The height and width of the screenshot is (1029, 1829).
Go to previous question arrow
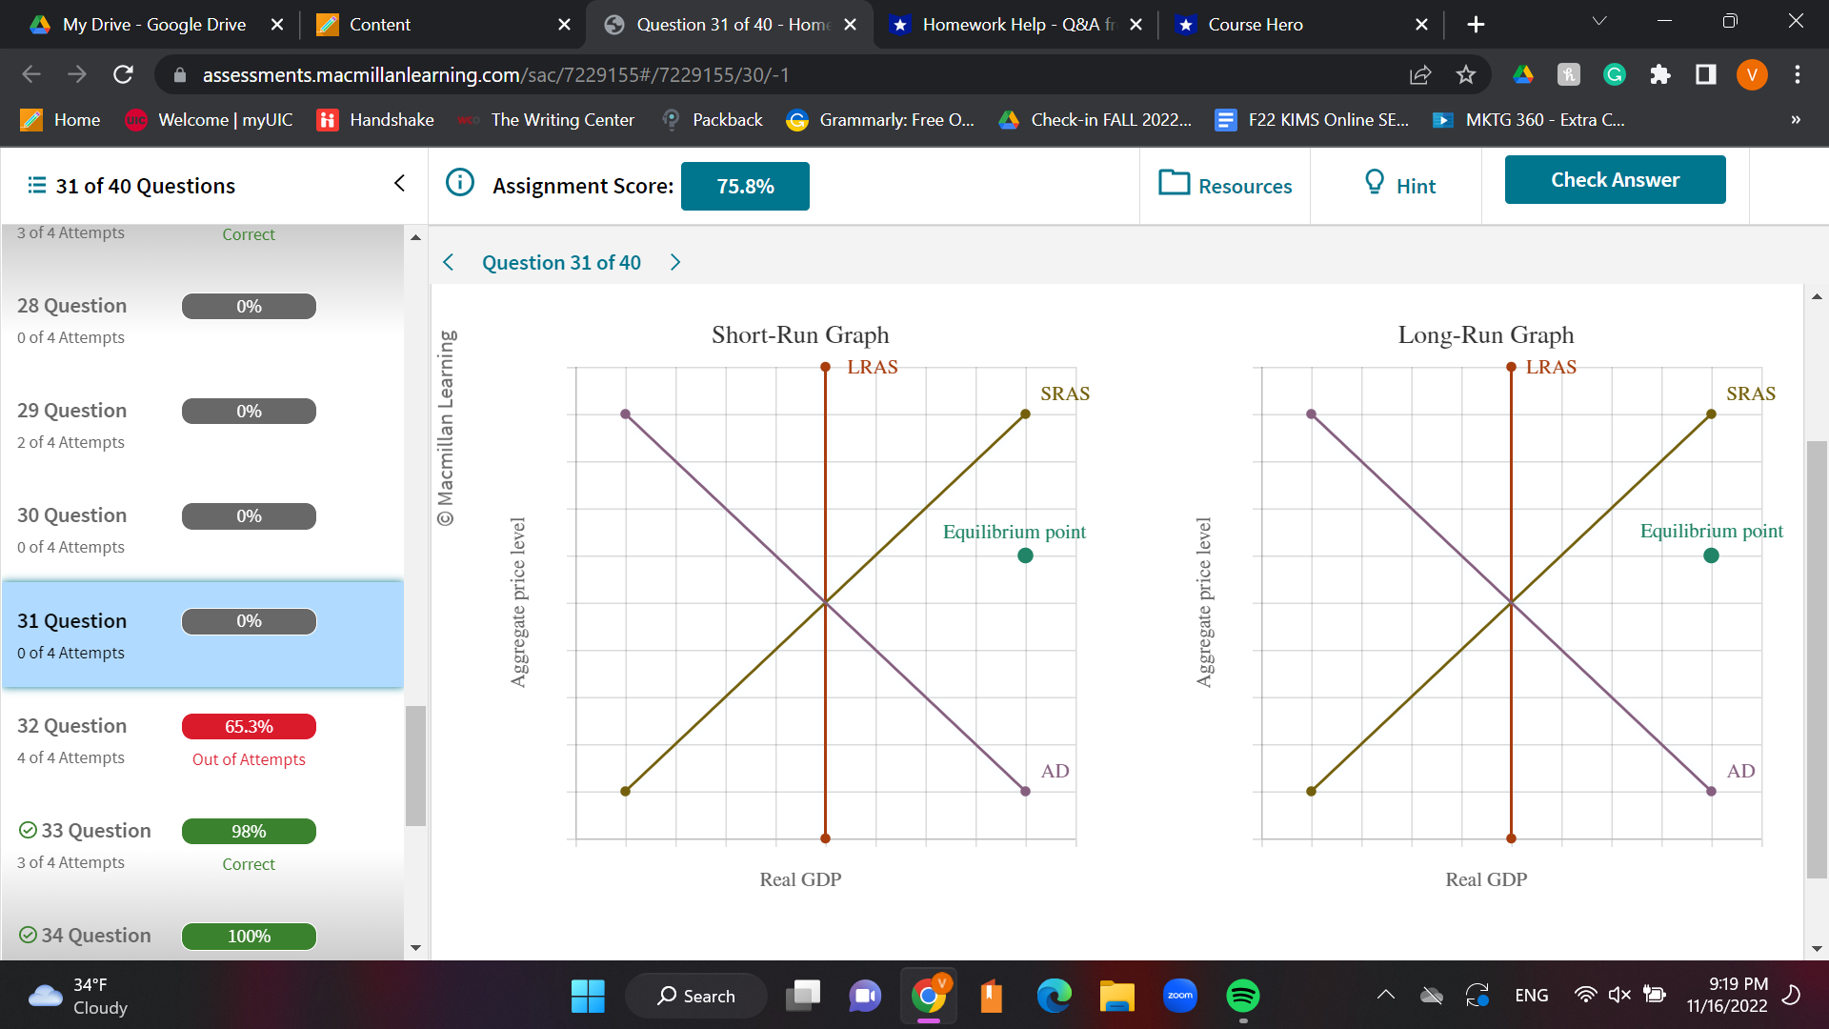[x=449, y=263]
